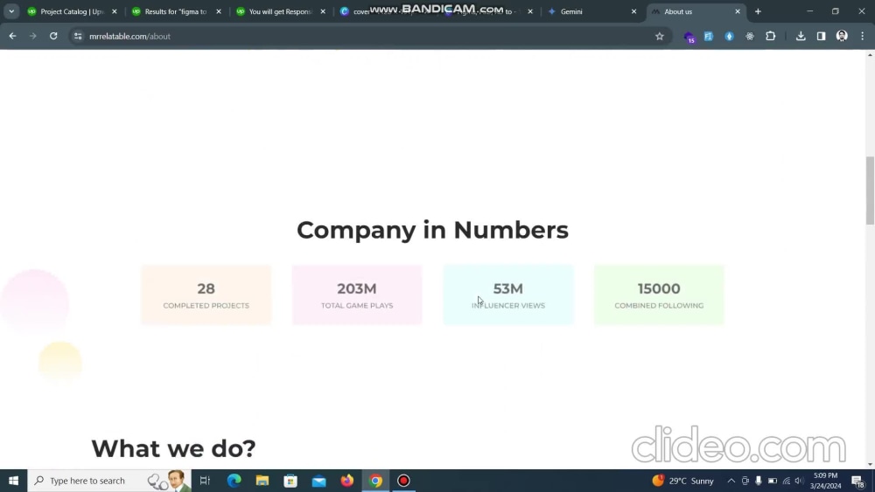Image resolution: width=875 pixels, height=492 pixels.
Task: Toggle the browser side panel
Action: [822, 36]
